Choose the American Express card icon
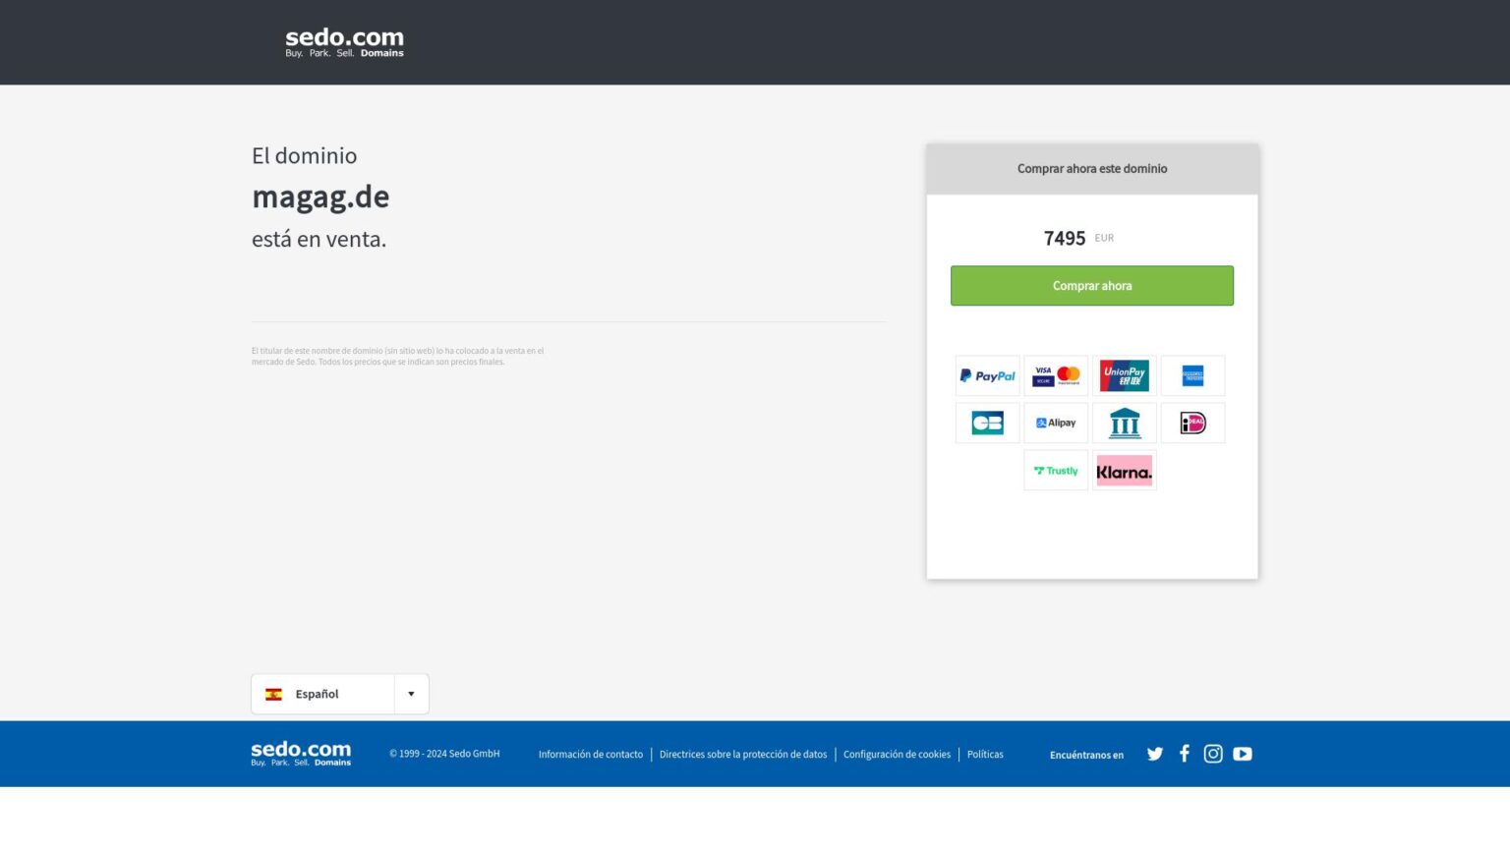Screen dimensions: 1510x849 [x=1192, y=375]
